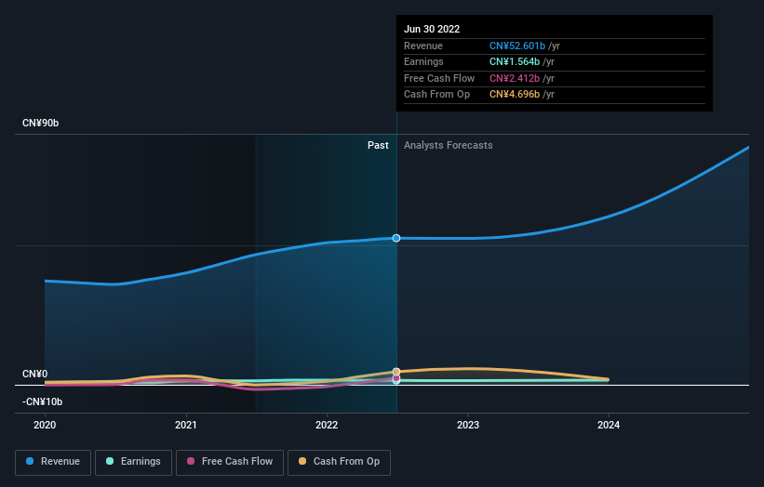Image resolution: width=764 pixels, height=487 pixels.
Task: Click the CN¥52.601b revenue value
Action: (x=517, y=46)
